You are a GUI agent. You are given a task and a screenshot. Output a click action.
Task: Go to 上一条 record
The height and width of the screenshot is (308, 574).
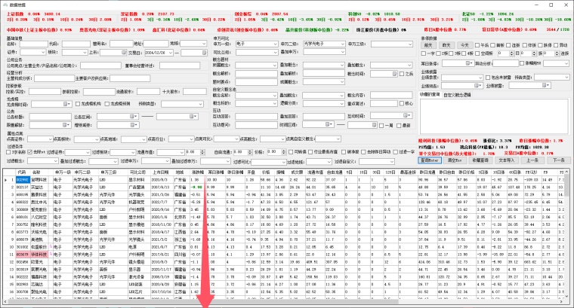coord(532,160)
